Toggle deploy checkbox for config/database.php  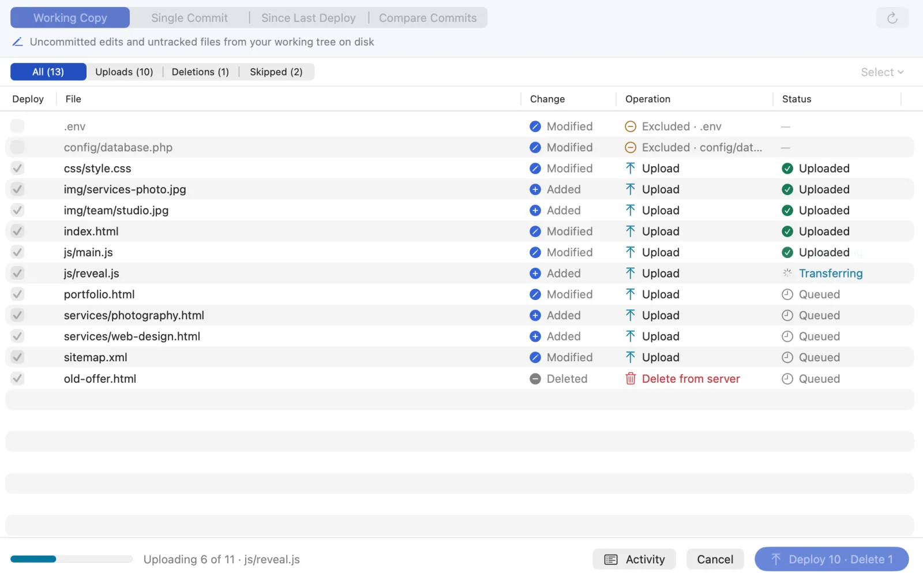(17, 147)
